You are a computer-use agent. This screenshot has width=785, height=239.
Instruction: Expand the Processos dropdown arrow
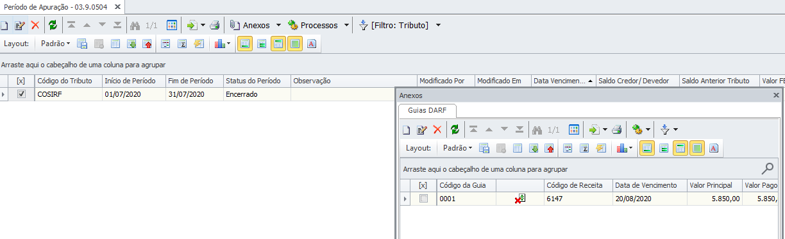point(346,26)
